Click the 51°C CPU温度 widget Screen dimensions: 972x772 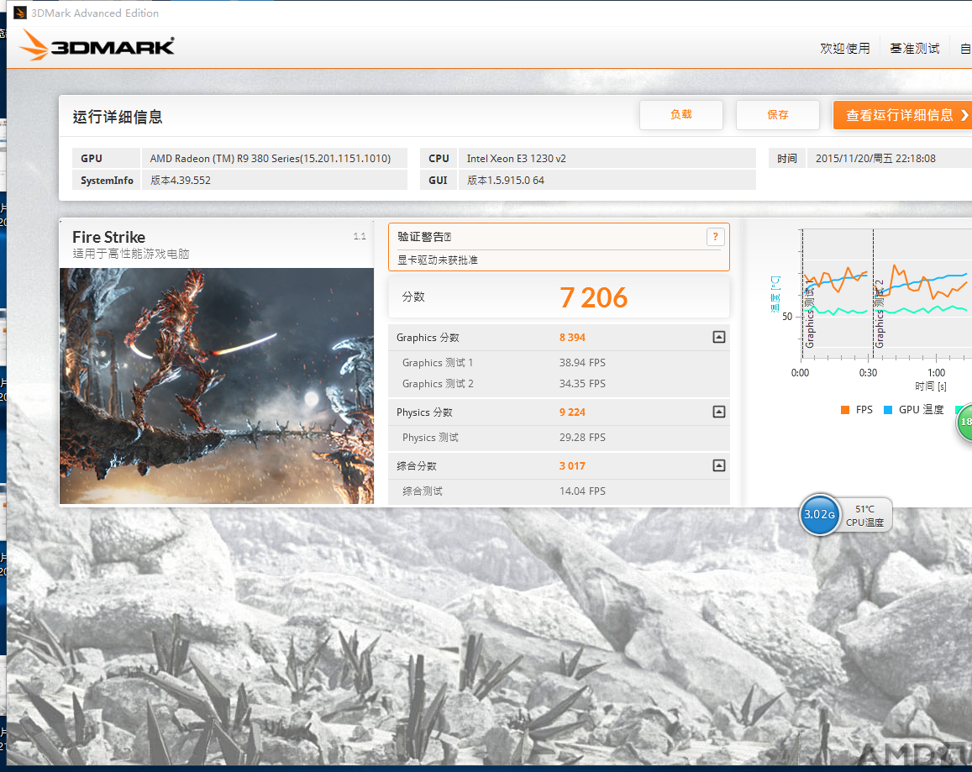[x=866, y=515]
